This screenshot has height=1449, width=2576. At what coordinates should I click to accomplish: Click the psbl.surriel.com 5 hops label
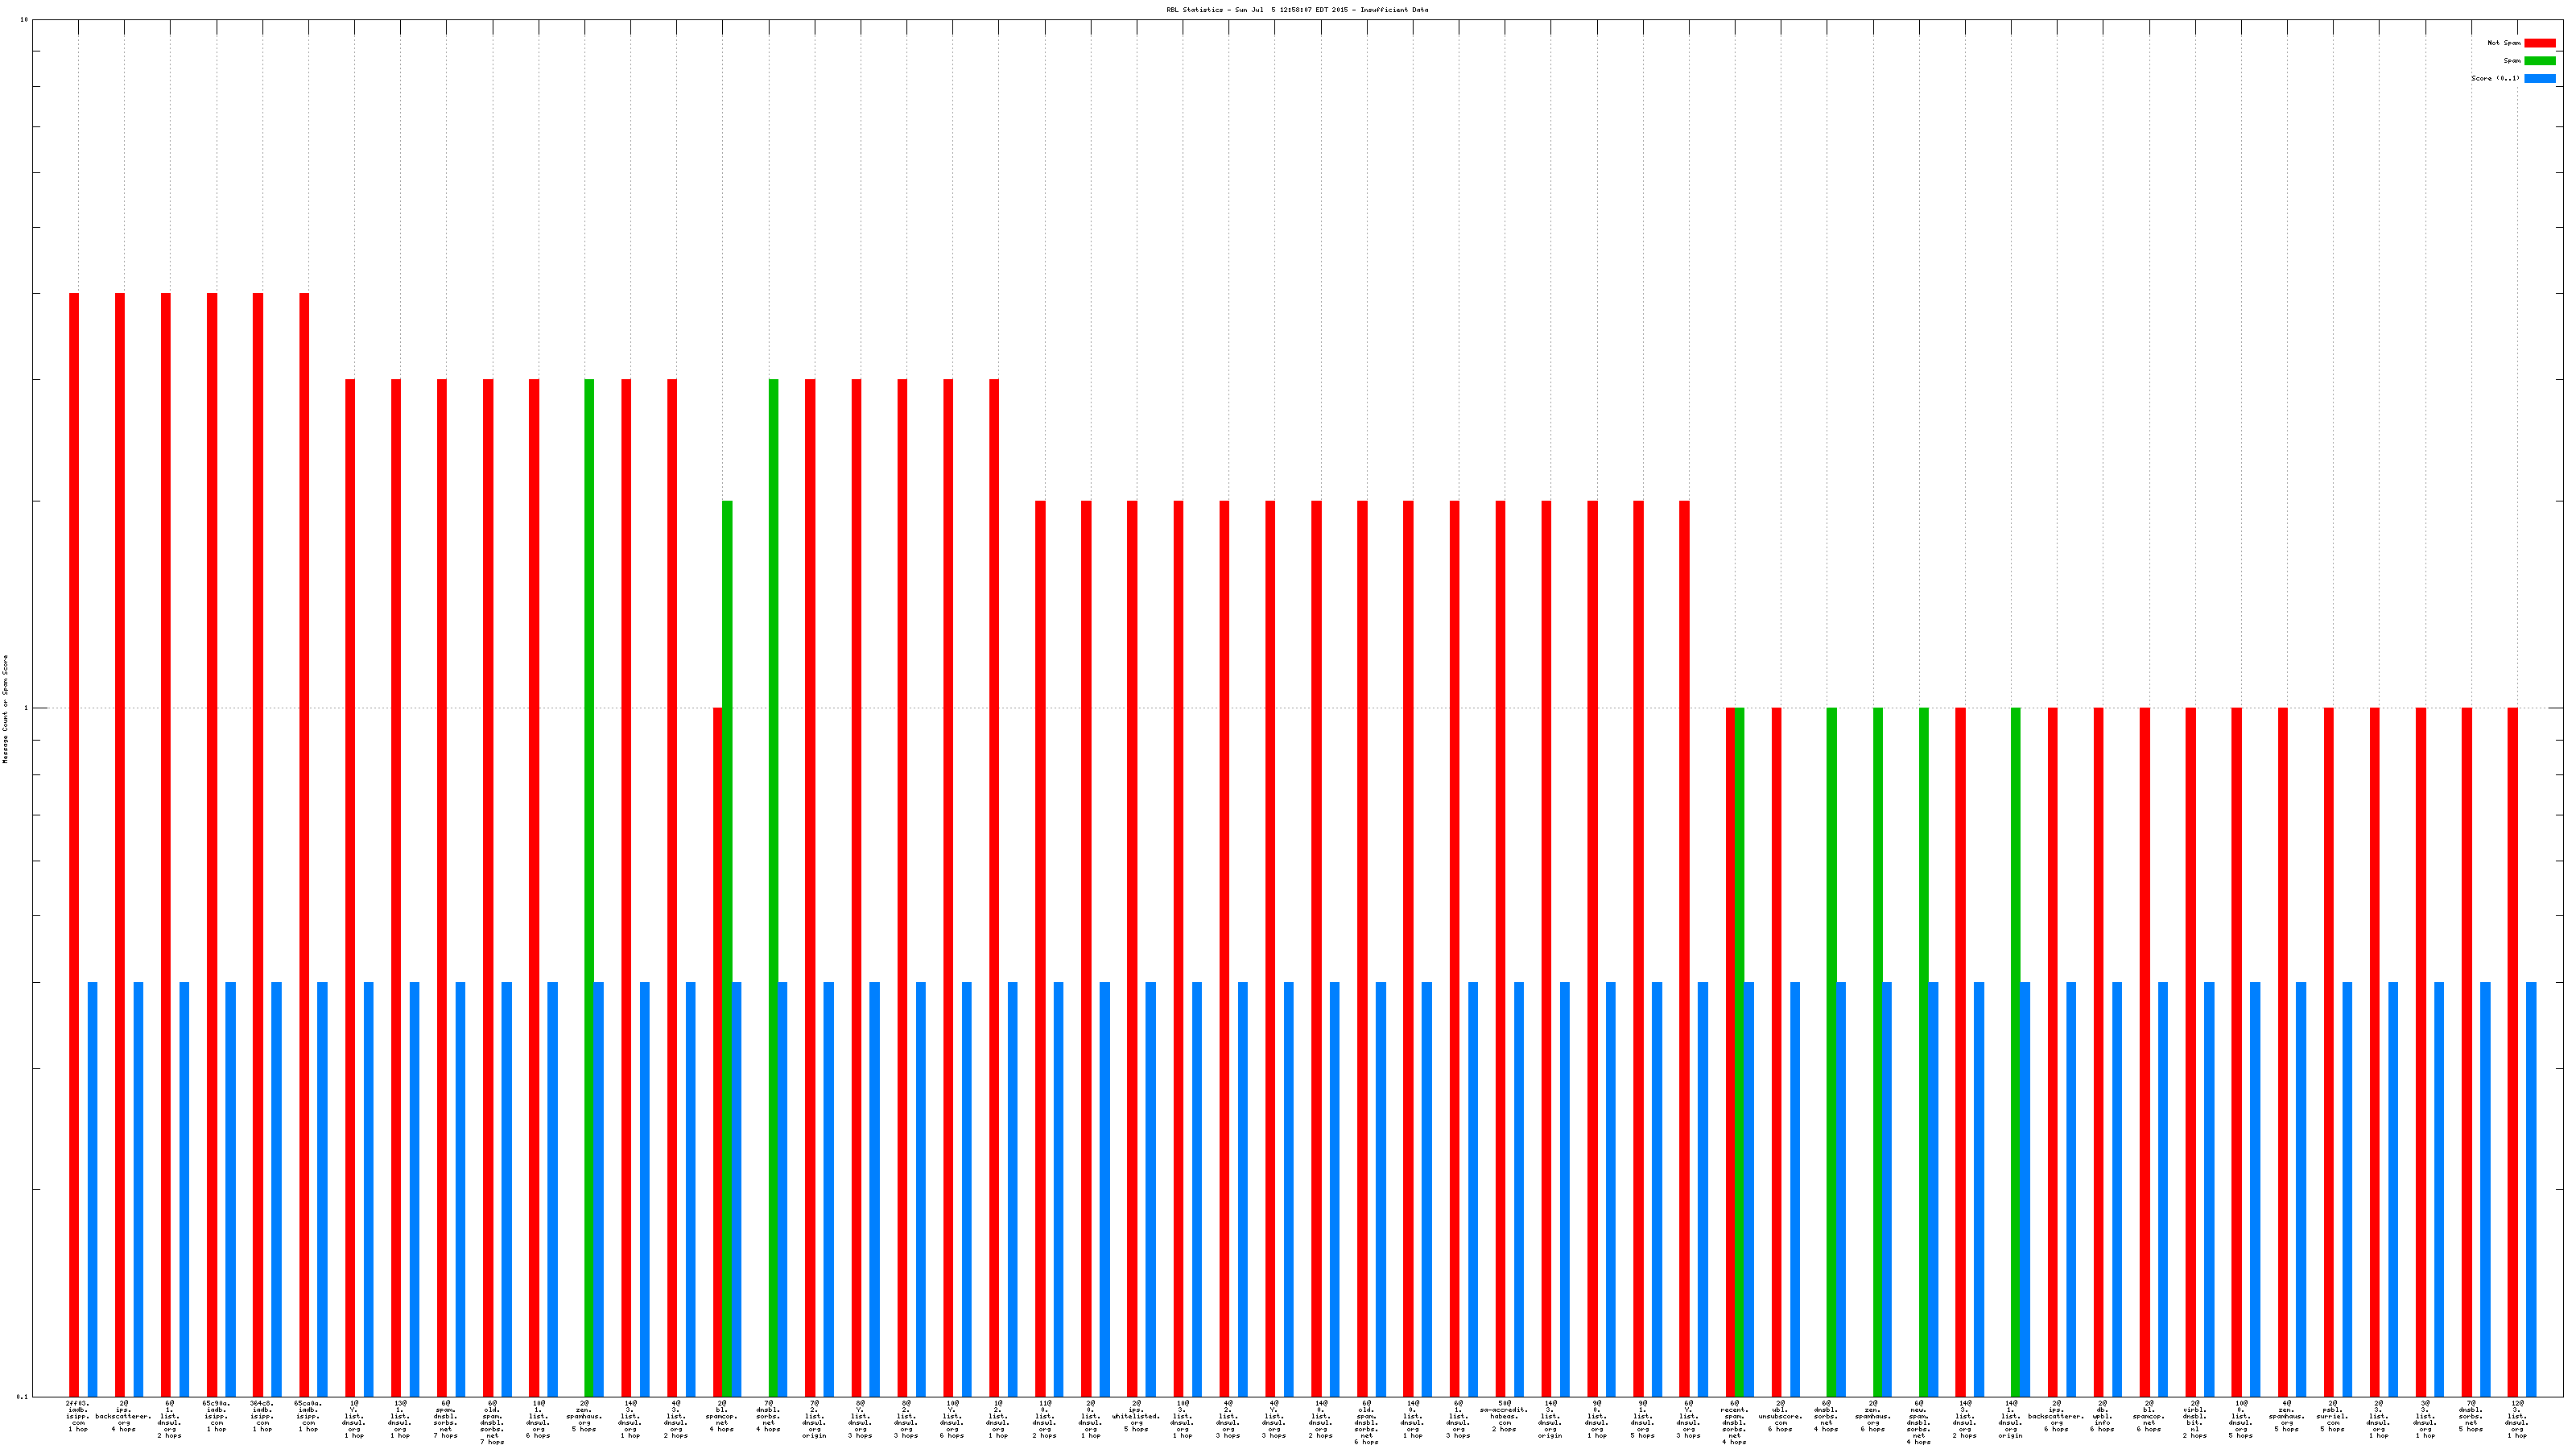[2332, 1416]
